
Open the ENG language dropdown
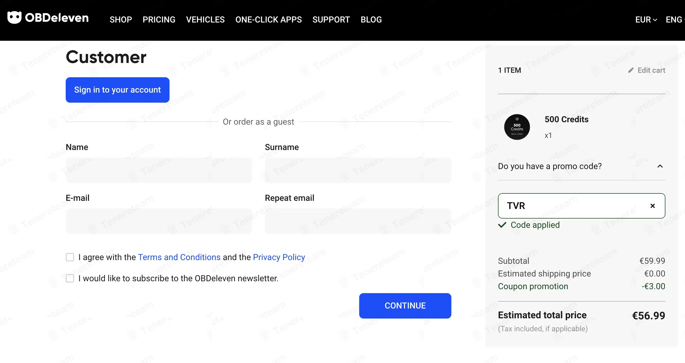[x=675, y=20]
